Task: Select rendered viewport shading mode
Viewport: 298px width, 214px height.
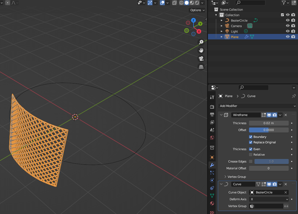Action: [197, 3]
